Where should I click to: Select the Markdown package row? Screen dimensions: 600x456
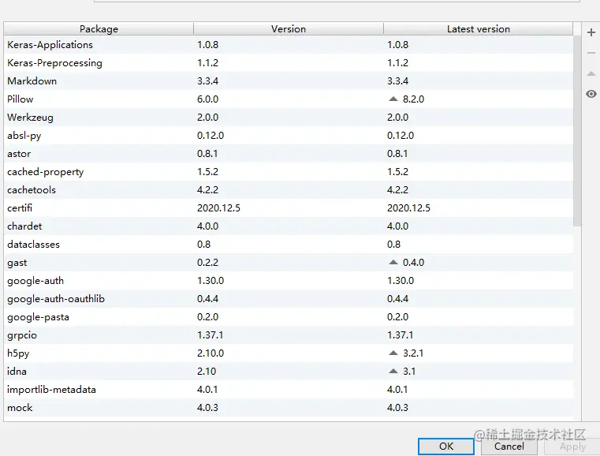(289, 80)
